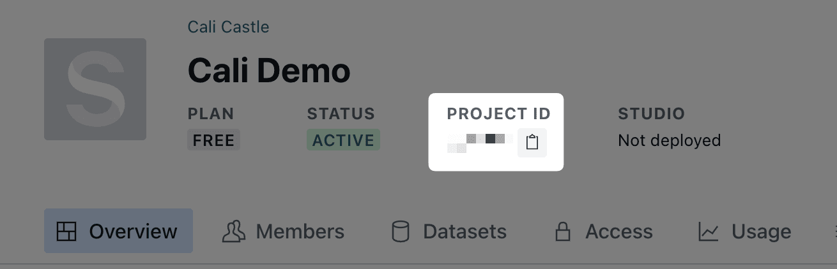
Task: Click the Usage line chart icon
Action: (x=709, y=231)
